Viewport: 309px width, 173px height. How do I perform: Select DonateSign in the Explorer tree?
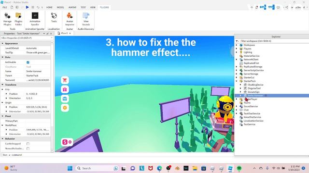point(253,92)
